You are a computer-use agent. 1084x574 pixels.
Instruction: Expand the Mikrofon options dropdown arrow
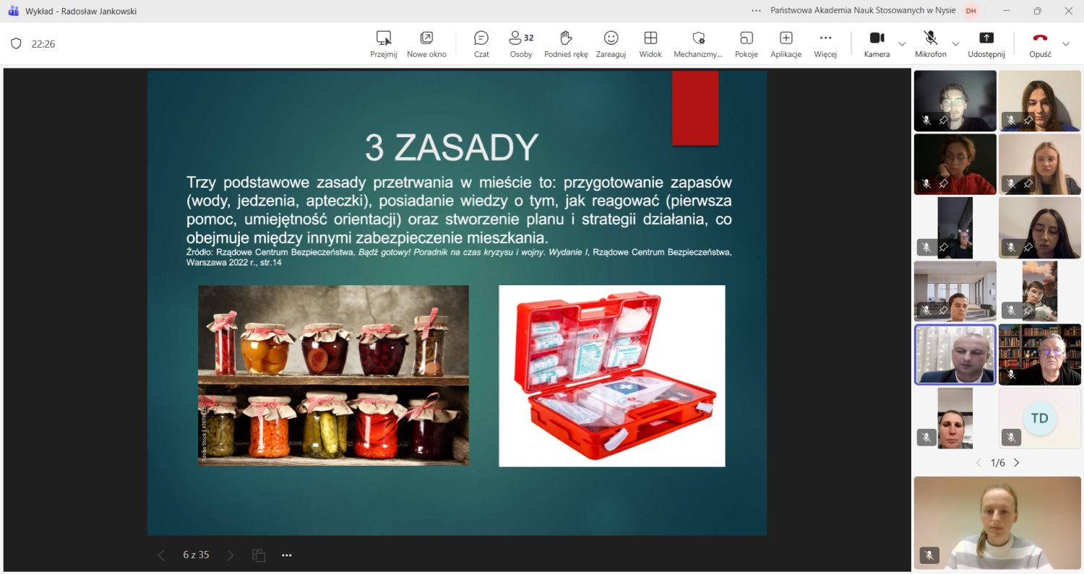pyautogui.click(x=955, y=44)
